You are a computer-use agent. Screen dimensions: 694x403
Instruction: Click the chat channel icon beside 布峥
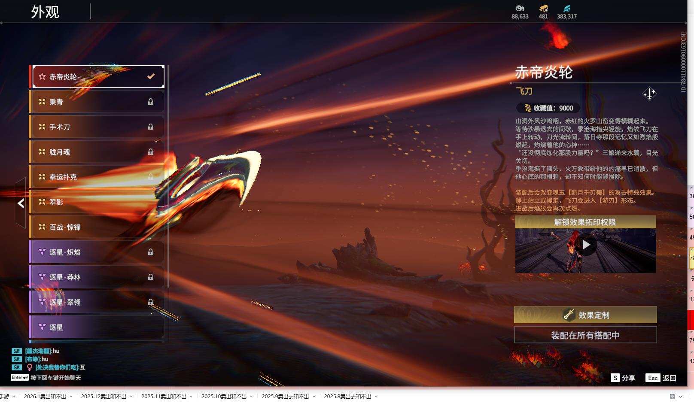17,359
